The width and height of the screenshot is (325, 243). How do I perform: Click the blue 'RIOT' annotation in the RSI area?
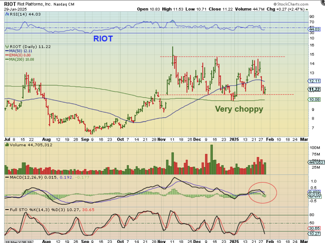(x=103, y=39)
